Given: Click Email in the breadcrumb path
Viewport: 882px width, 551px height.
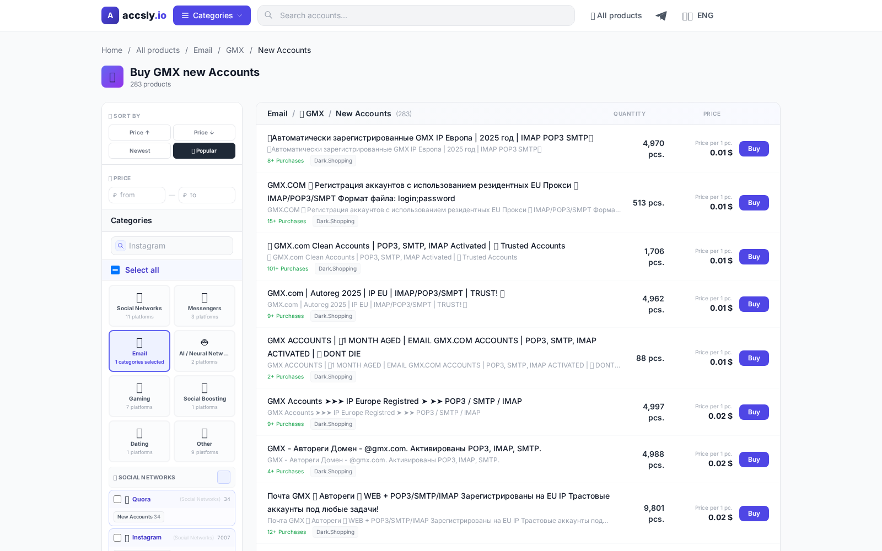Looking at the screenshot, I should pyautogui.click(x=203, y=50).
